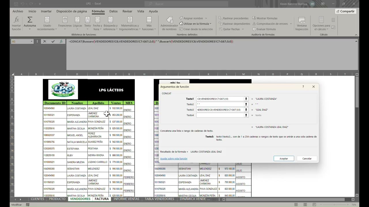The image size is (369, 207).
Task: Collapse Texto1 range selector arrow
Action: tap(246, 99)
